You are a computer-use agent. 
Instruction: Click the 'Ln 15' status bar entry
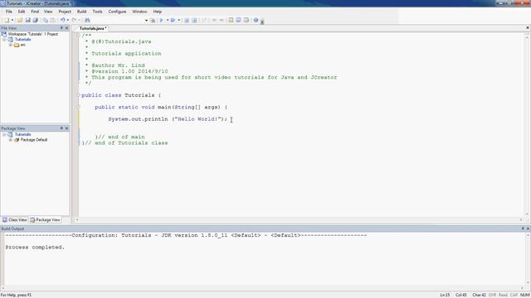pos(445,295)
